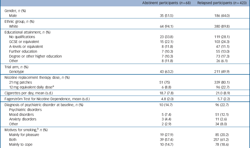Click the 'GCSE or equivalent' row label
This screenshot has width=250, height=148.
point(24,42)
